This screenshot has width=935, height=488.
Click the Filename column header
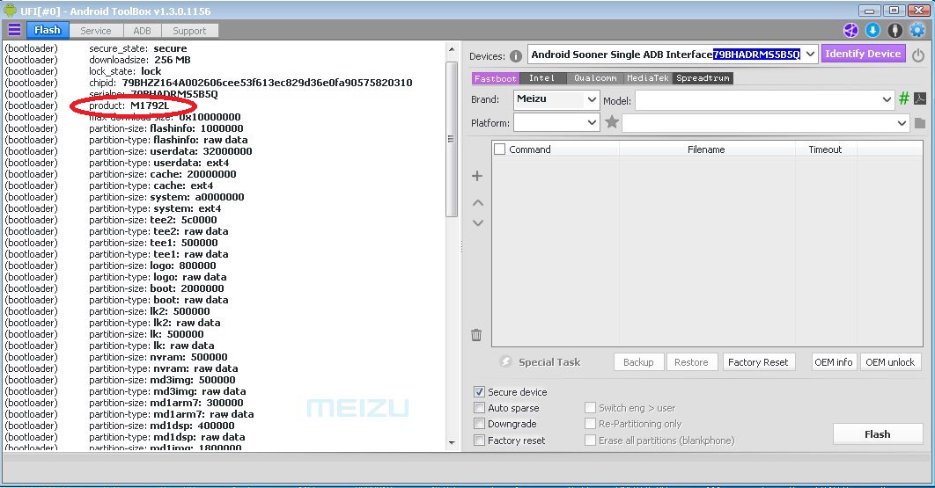pyautogui.click(x=706, y=149)
